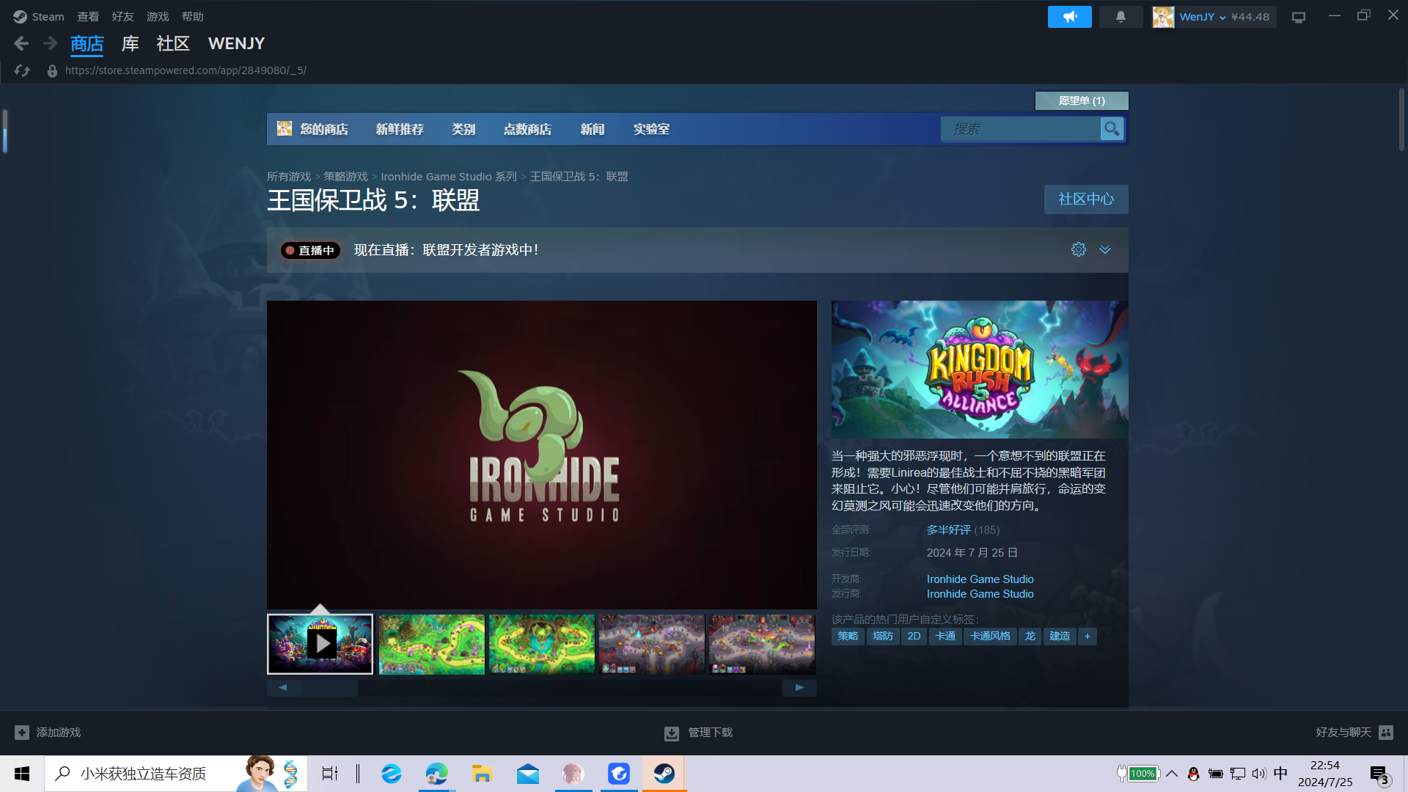Open the friends and chat icon
Viewport: 1408px width, 792px height.
(1386, 733)
